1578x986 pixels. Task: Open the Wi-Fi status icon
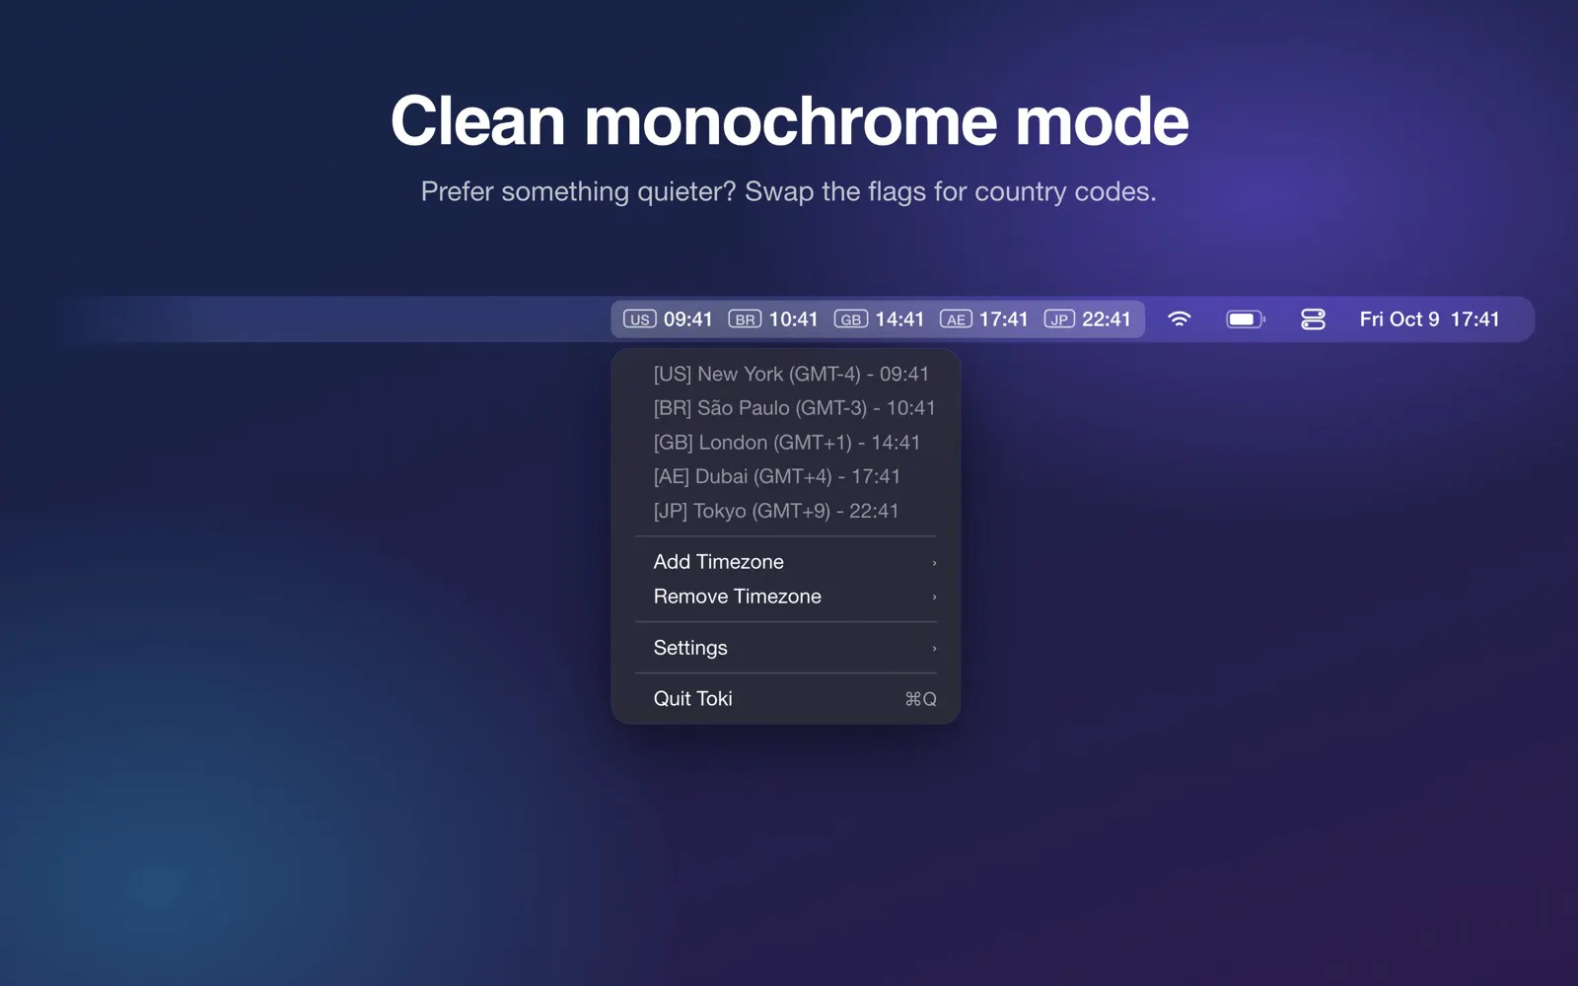click(x=1180, y=318)
